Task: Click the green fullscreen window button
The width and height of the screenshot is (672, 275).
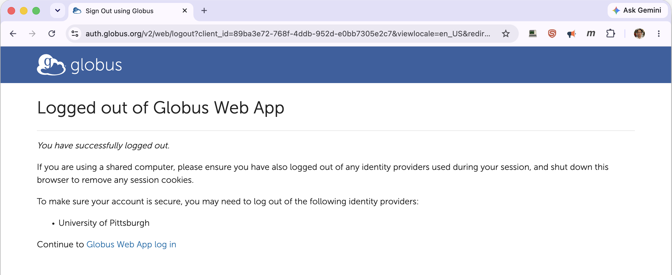Action: [36, 11]
